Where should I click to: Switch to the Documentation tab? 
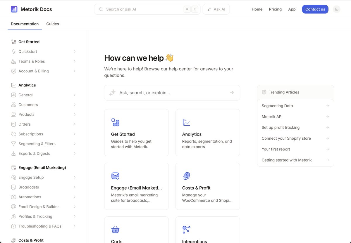25,24
